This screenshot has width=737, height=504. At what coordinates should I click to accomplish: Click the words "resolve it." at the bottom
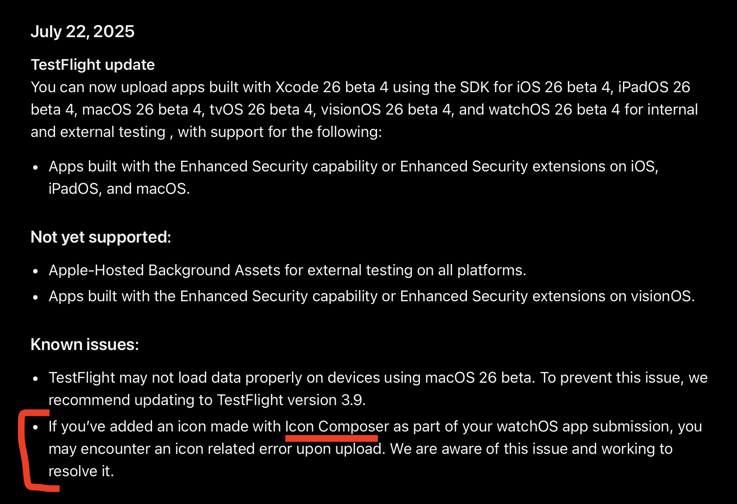81,471
